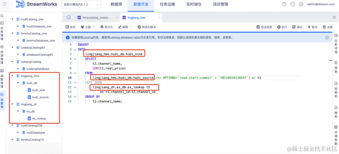
Task: Open the hamburger menu beside StreamWorks logo
Action: click(x=5, y=4)
